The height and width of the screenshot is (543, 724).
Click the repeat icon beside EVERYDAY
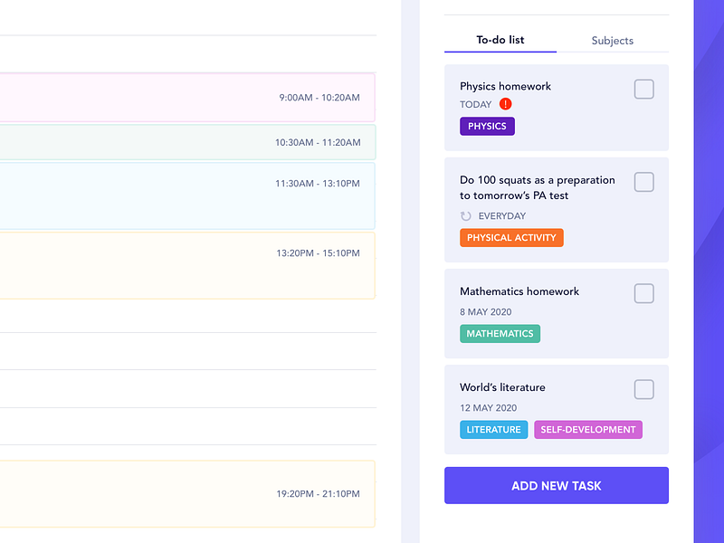[x=465, y=215]
